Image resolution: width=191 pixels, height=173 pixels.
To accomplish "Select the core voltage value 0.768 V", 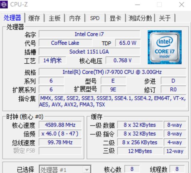I will (x=123, y=60).
